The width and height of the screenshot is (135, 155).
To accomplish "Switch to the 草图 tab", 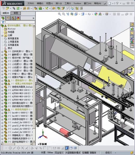I will tap(16, 13).
